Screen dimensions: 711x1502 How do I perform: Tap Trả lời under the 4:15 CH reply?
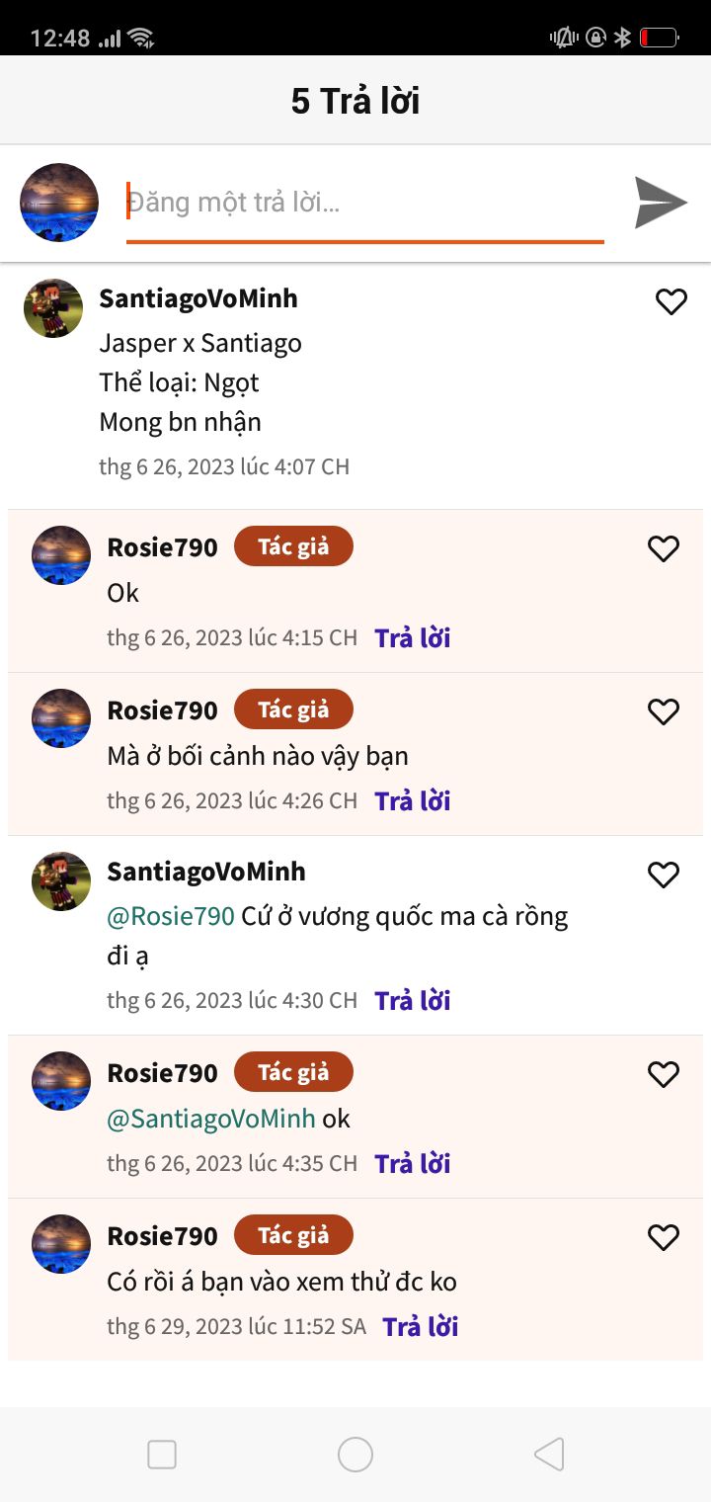coord(413,637)
